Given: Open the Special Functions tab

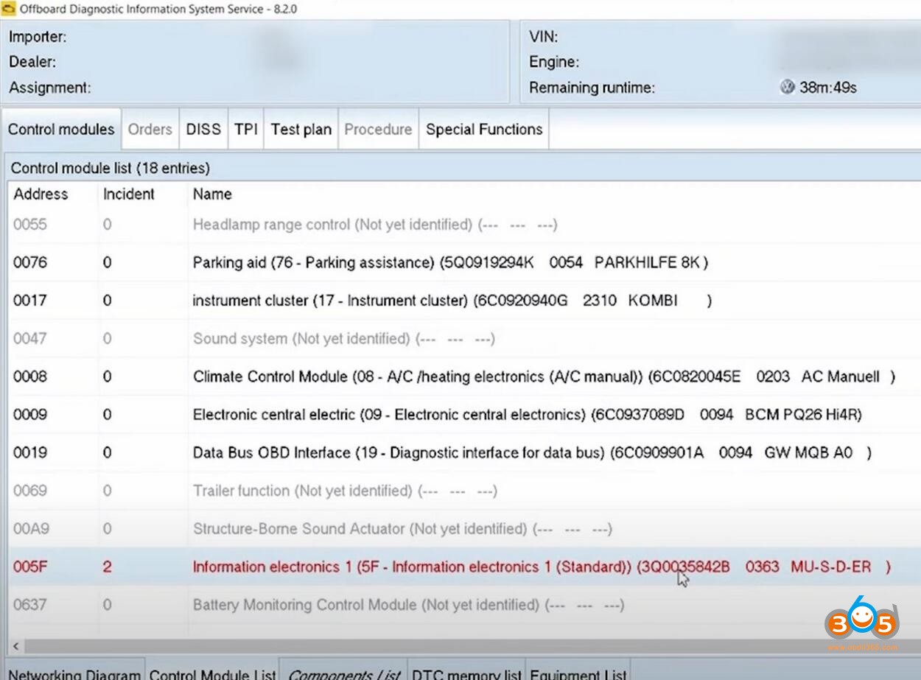Looking at the screenshot, I should [x=484, y=130].
